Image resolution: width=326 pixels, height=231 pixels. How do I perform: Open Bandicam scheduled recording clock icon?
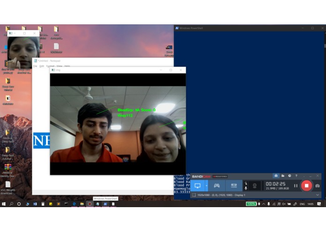click(289, 176)
